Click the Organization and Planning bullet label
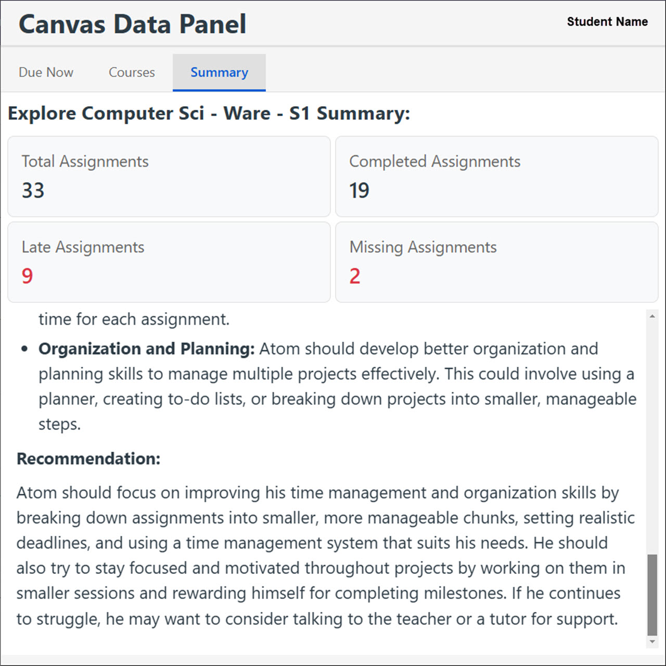This screenshot has height=666, width=666. pyautogui.click(x=146, y=349)
